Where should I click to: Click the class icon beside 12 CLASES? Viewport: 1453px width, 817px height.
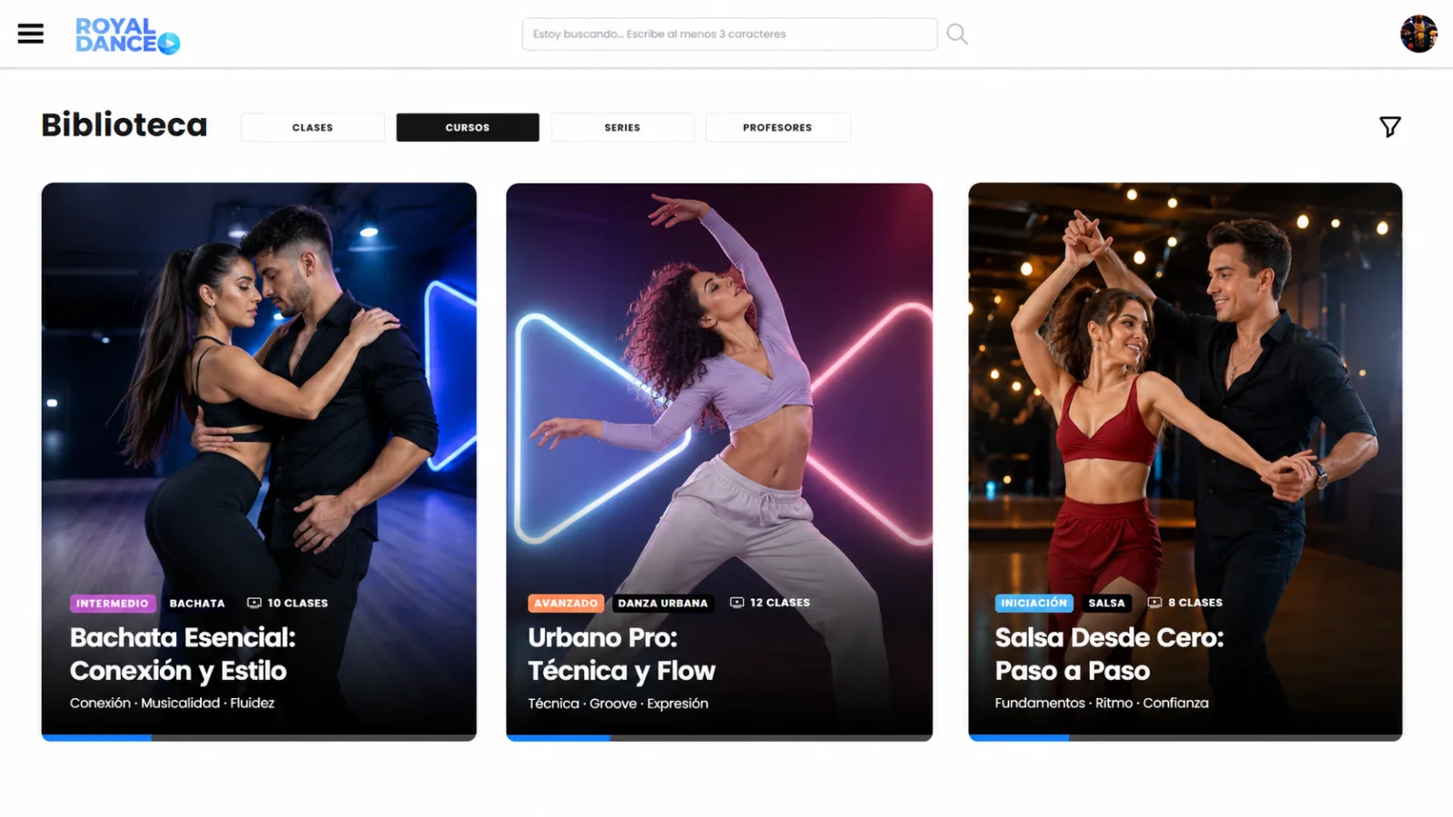736,603
